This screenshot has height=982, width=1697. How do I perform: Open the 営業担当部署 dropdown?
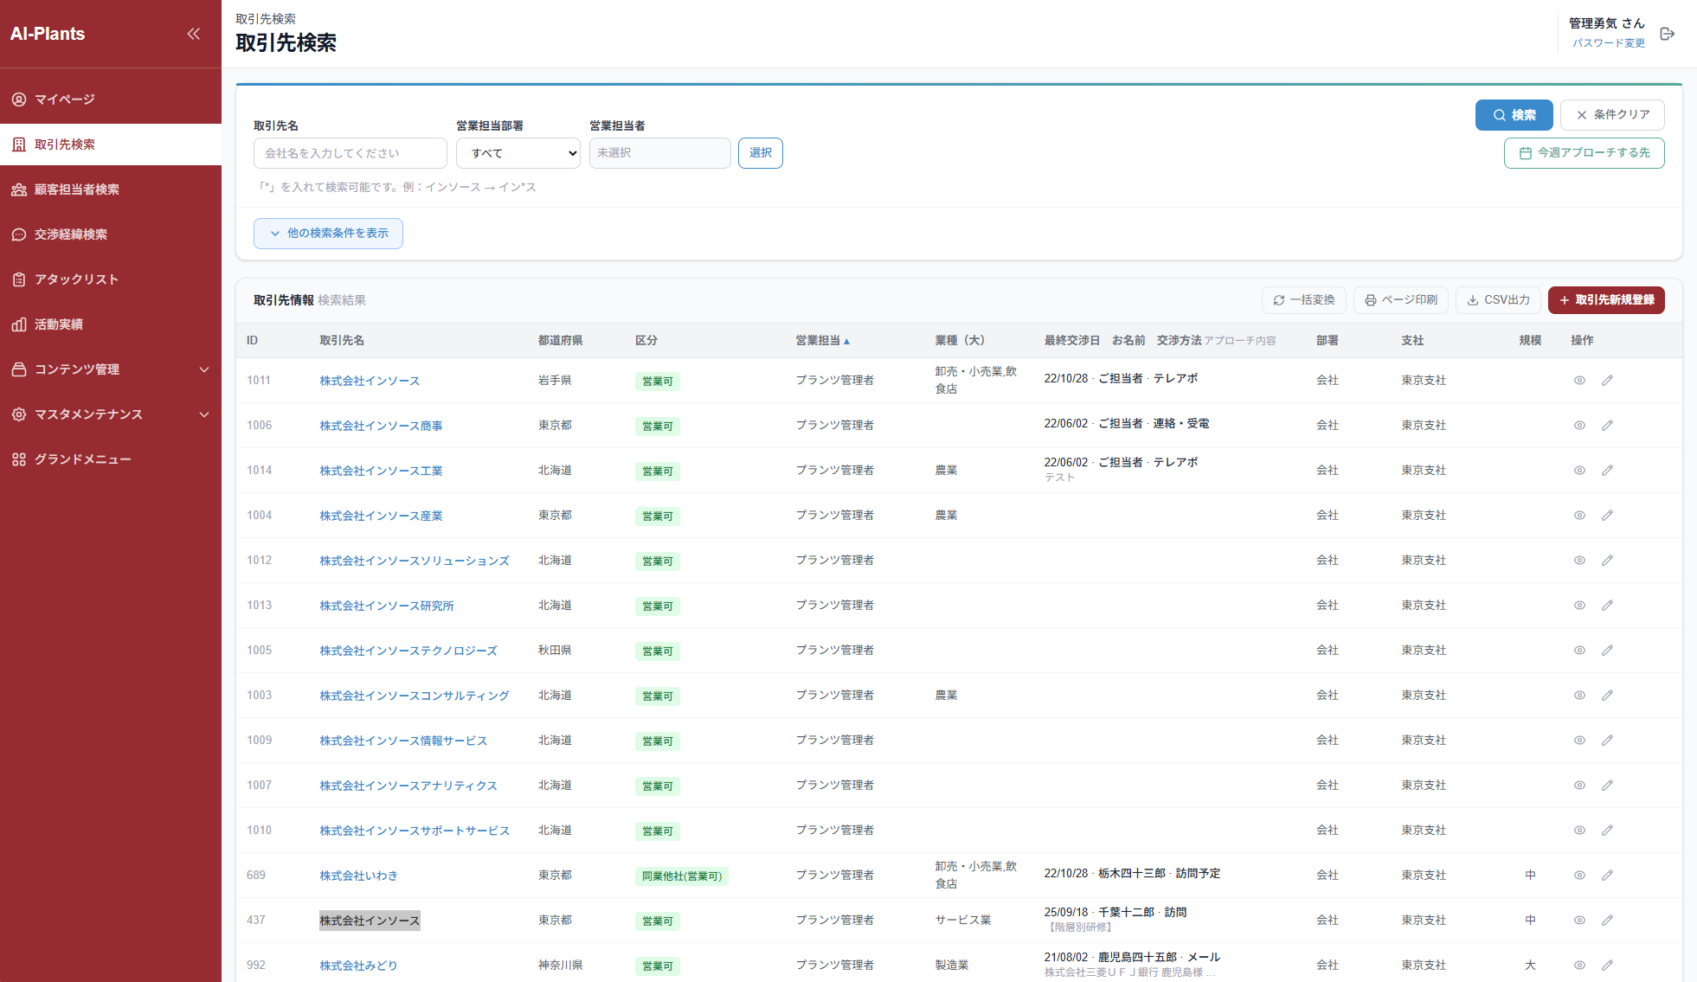518,153
